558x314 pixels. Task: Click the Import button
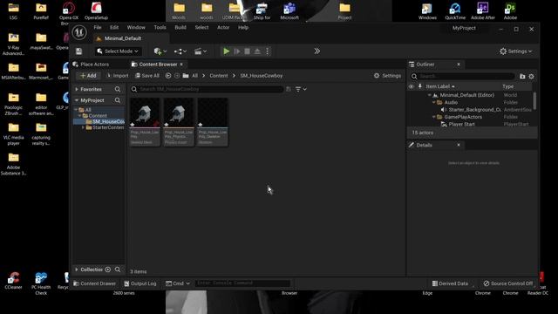point(118,76)
